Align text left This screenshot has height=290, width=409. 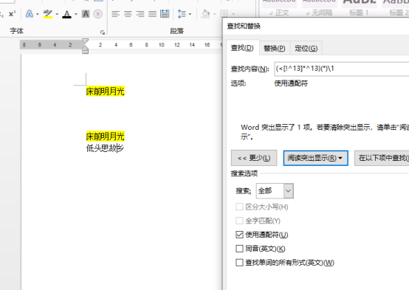(x=116, y=14)
